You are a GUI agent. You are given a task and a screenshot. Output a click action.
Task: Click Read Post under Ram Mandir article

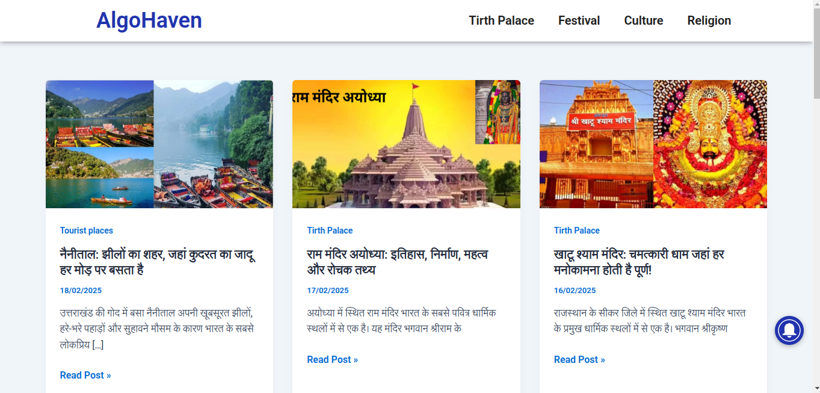332,359
